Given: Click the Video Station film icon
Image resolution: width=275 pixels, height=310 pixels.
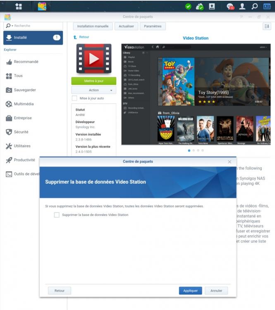Looking at the screenshot, I should tap(94, 58).
